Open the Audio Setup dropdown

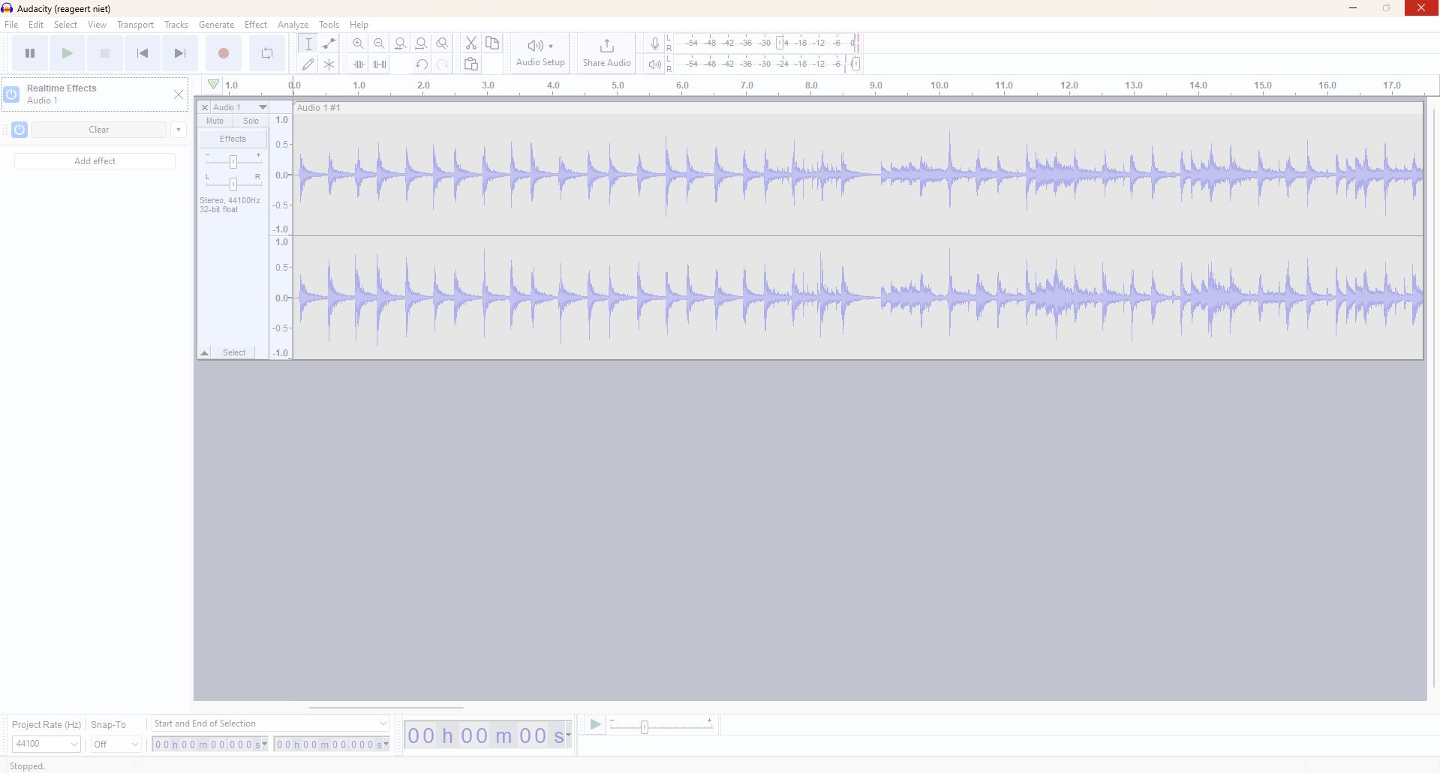coord(540,53)
